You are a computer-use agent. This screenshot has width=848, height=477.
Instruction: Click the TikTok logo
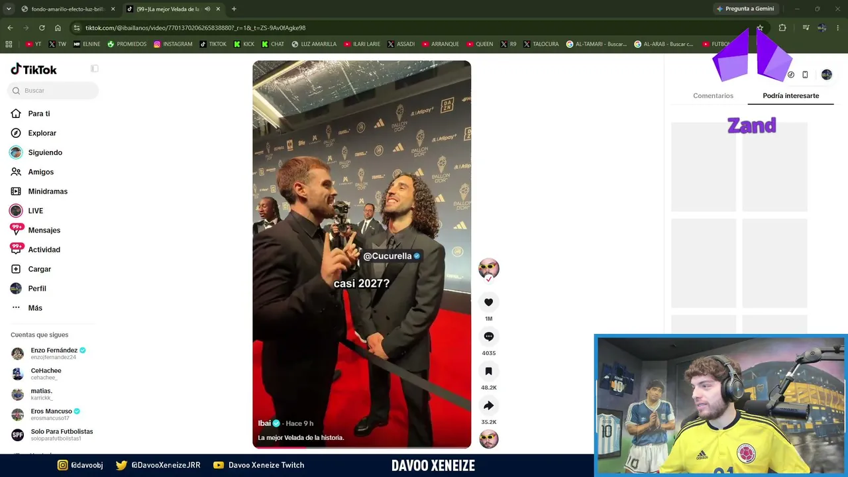tap(34, 70)
